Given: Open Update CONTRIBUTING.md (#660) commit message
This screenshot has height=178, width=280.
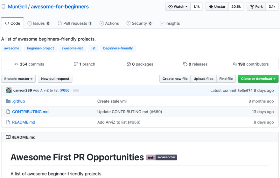Looking at the screenshot, I should coord(129,112).
